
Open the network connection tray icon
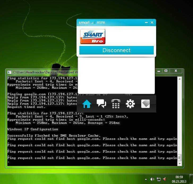pyautogui.click(x=159, y=179)
